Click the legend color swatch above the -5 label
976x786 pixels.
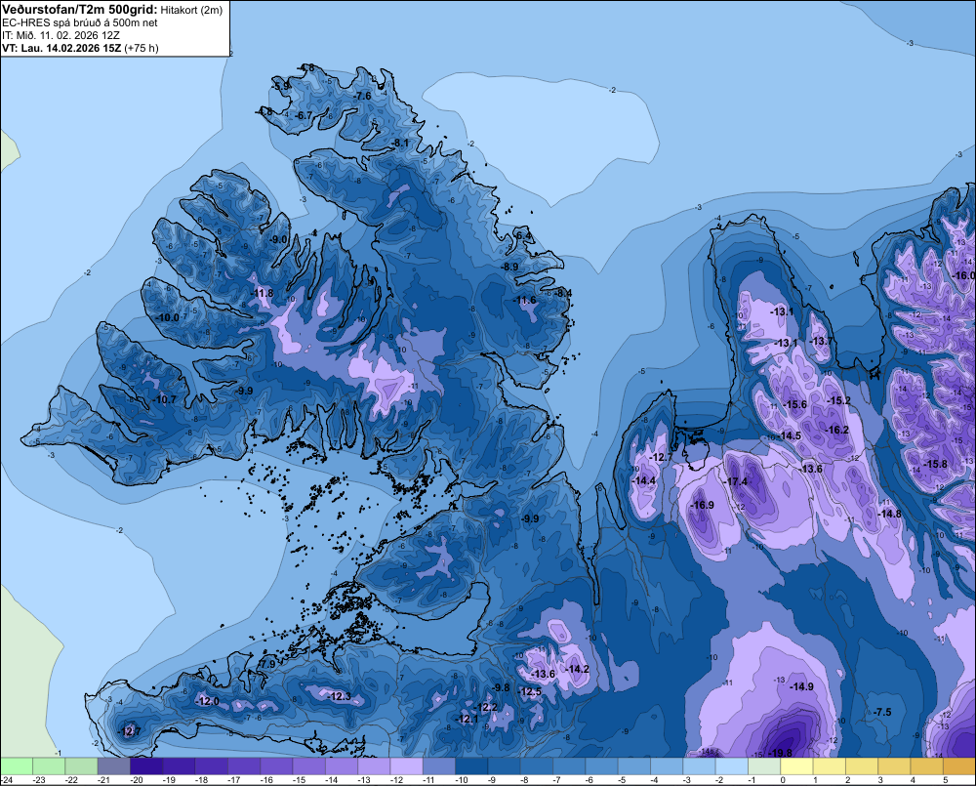tap(634, 765)
